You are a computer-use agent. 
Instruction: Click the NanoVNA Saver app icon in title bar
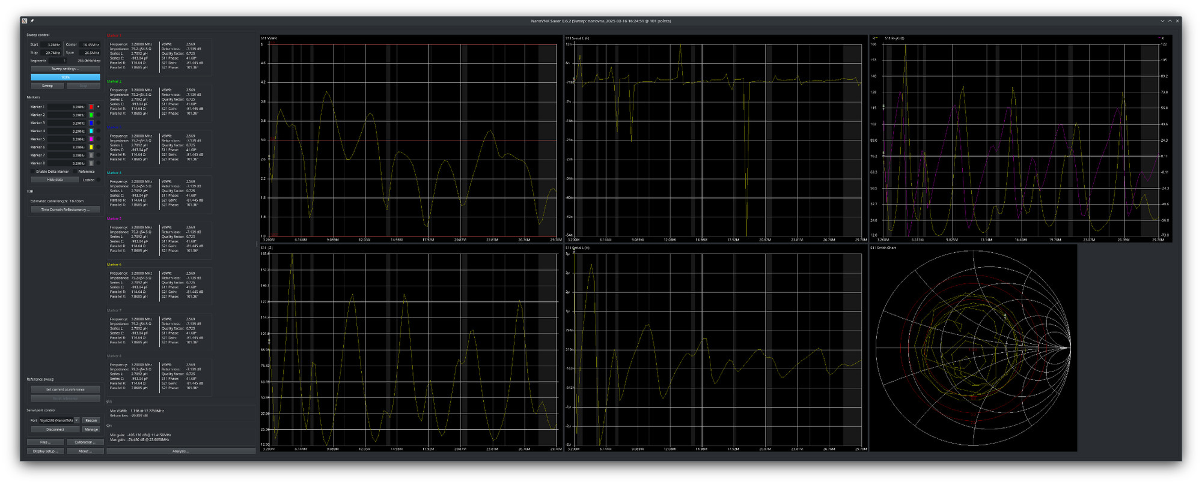25,21
